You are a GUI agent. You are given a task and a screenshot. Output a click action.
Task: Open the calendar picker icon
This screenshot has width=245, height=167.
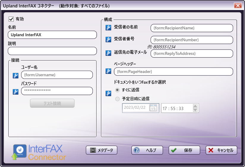(x=153, y=108)
